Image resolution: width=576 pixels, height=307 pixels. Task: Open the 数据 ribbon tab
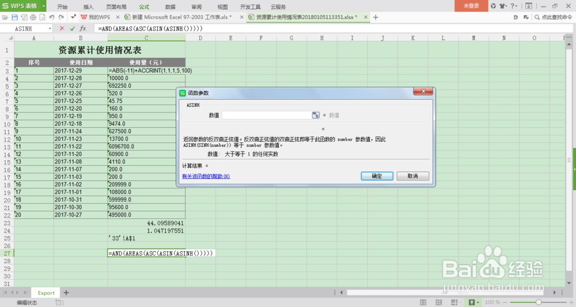(x=170, y=6)
